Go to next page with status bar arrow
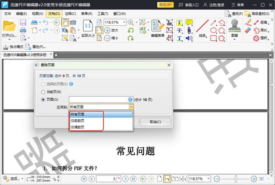 125,179
